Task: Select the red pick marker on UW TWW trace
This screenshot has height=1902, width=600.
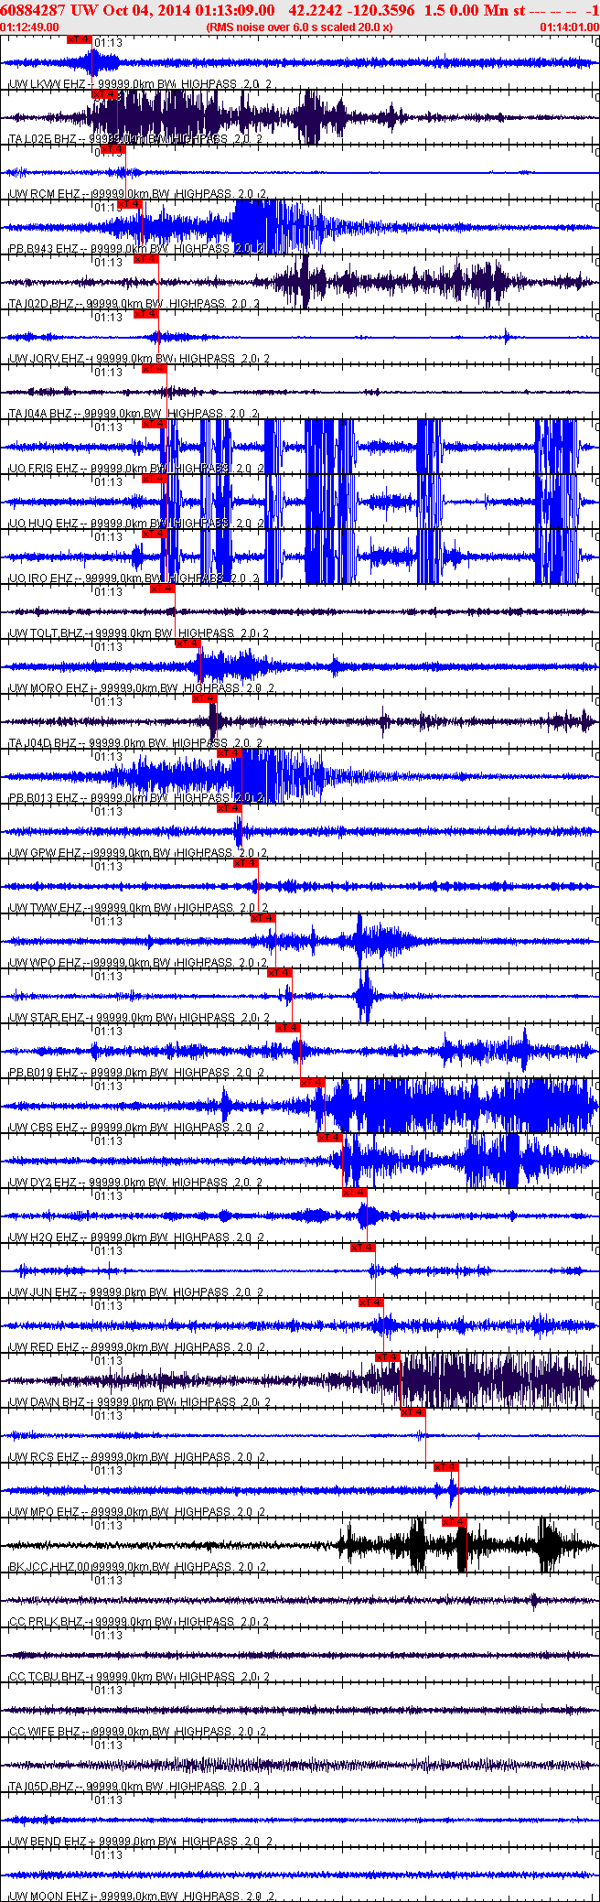Action: [246, 863]
